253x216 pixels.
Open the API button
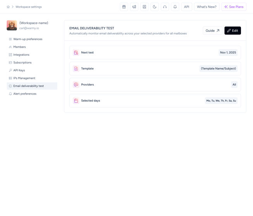click(x=186, y=7)
